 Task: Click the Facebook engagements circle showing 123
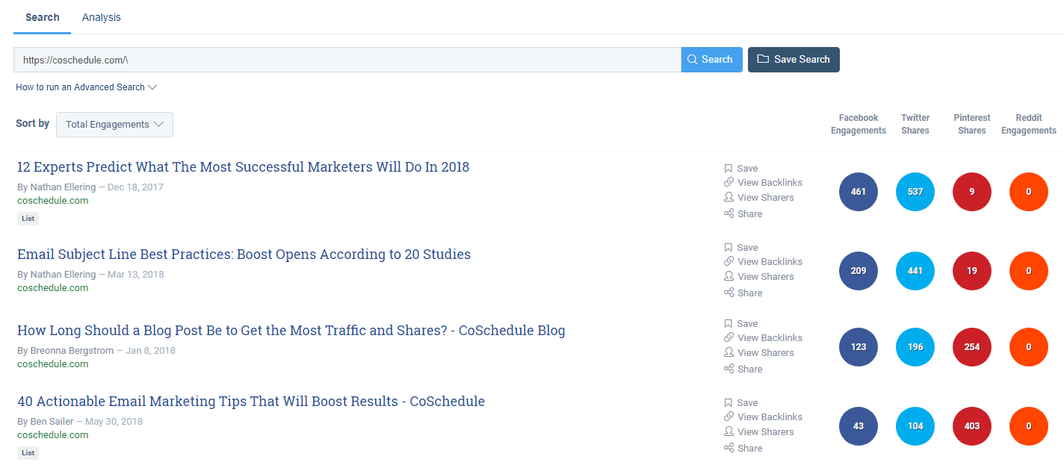(x=859, y=347)
